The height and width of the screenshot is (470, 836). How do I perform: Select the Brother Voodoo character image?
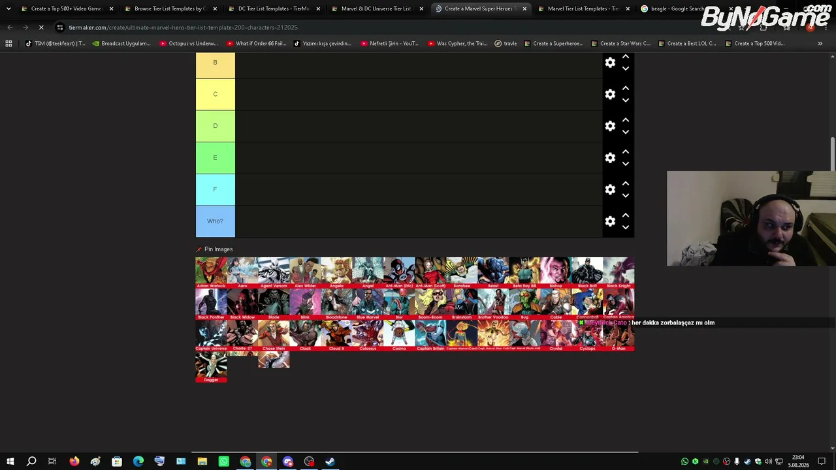coord(493,304)
